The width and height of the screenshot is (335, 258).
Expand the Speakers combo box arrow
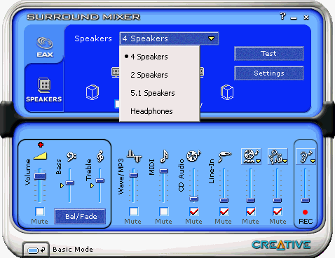tap(211, 38)
